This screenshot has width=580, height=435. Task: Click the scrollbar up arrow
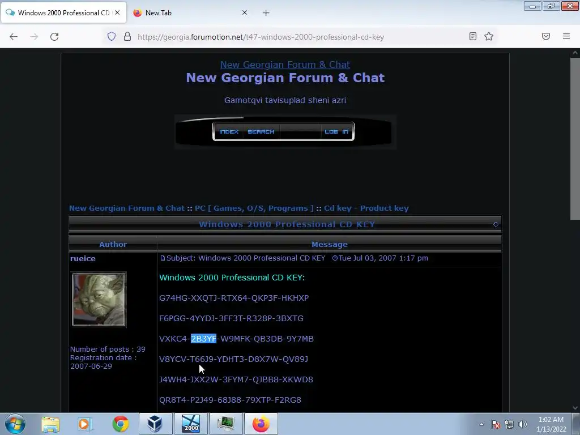[575, 53]
